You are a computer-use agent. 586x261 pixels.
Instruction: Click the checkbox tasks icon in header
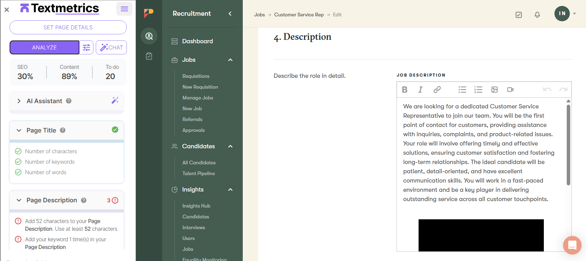[x=519, y=15]
